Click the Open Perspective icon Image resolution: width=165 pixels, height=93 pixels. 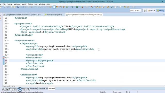point(145,11)
